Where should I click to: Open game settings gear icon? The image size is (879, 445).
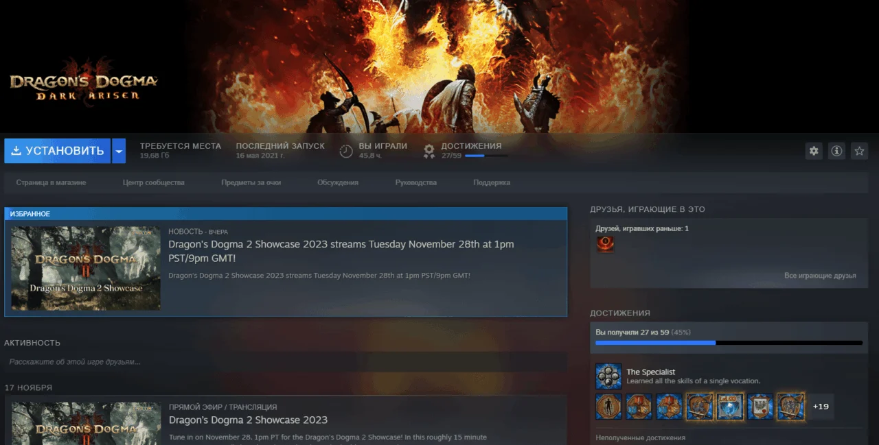(814, 151)
